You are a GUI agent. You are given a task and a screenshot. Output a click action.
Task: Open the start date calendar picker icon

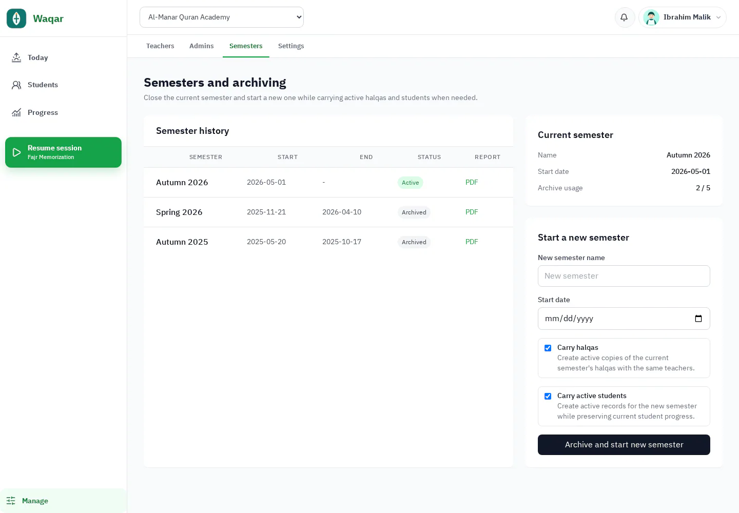point(698,319)
